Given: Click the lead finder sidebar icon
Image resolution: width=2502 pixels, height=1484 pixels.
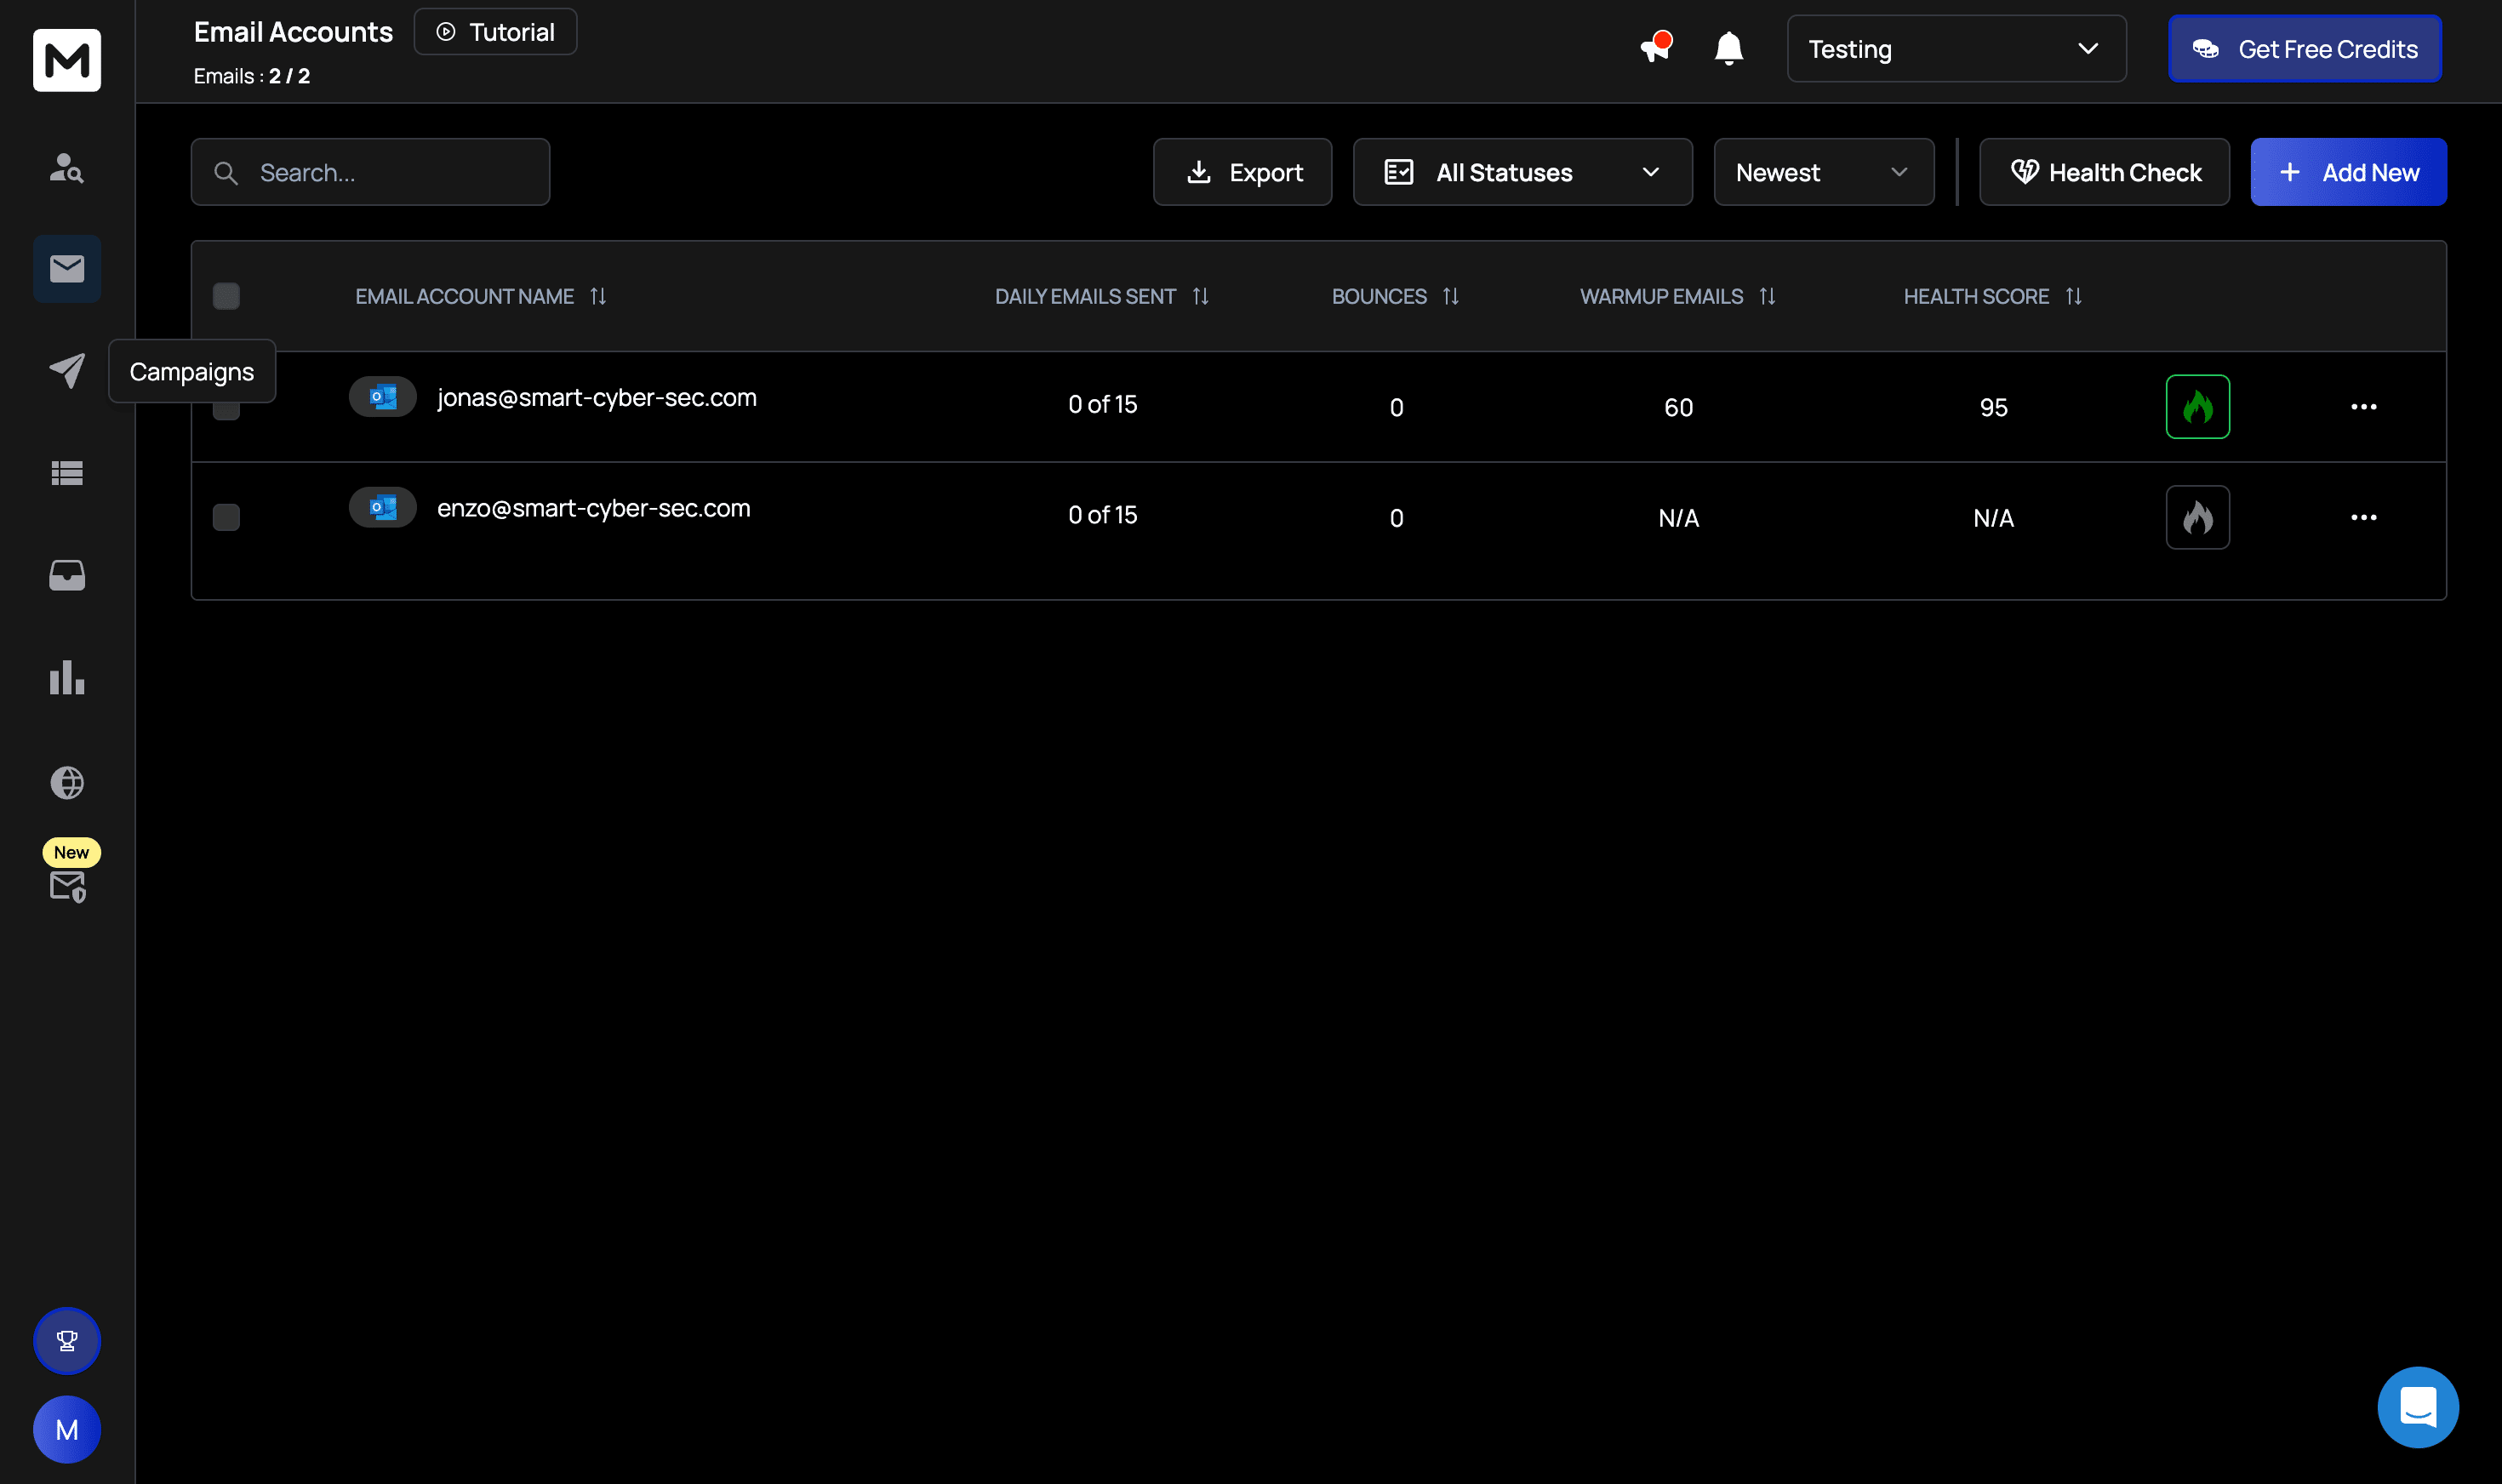Looking at the screenshot, I should 67,168.
